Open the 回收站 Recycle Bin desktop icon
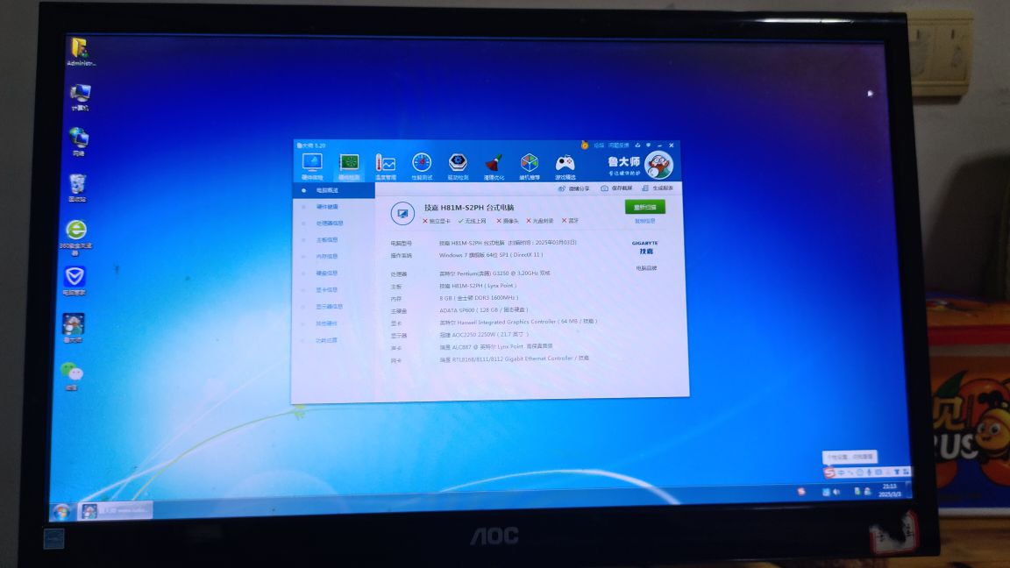1010x568 pixels. pos(78,186)
